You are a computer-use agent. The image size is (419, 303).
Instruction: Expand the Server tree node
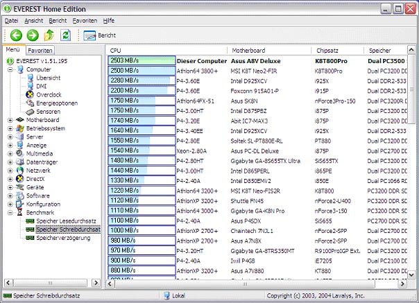click(10, 137)
